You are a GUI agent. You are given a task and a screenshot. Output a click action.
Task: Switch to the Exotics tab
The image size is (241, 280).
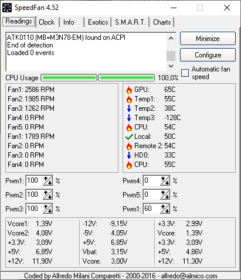[x=98, y=22]
